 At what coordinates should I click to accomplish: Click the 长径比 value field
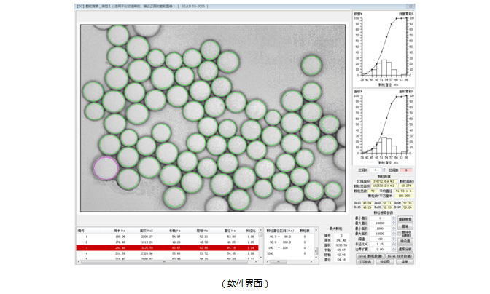(381, 243)
